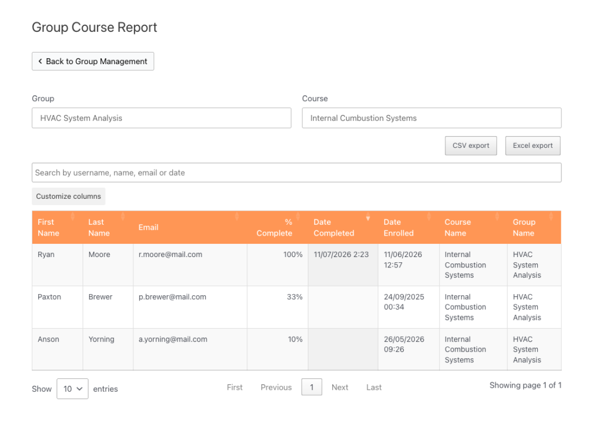Go to the Last page
Screen dimensions: 595x424
click(374, 387)
